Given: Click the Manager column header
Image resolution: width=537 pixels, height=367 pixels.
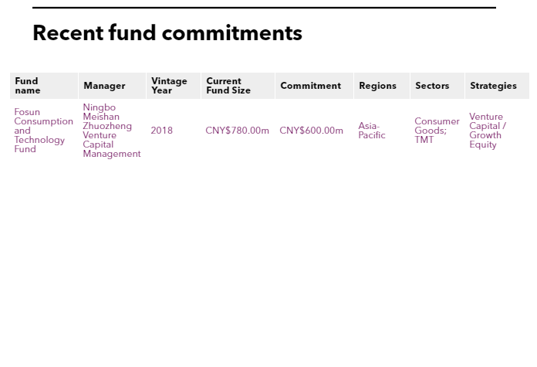Looking at the screenshot, I should [x=112, y=86].
